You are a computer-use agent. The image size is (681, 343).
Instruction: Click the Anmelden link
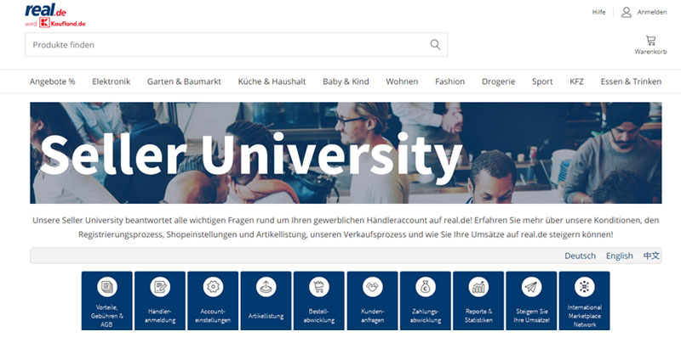[x=652, y=12]
